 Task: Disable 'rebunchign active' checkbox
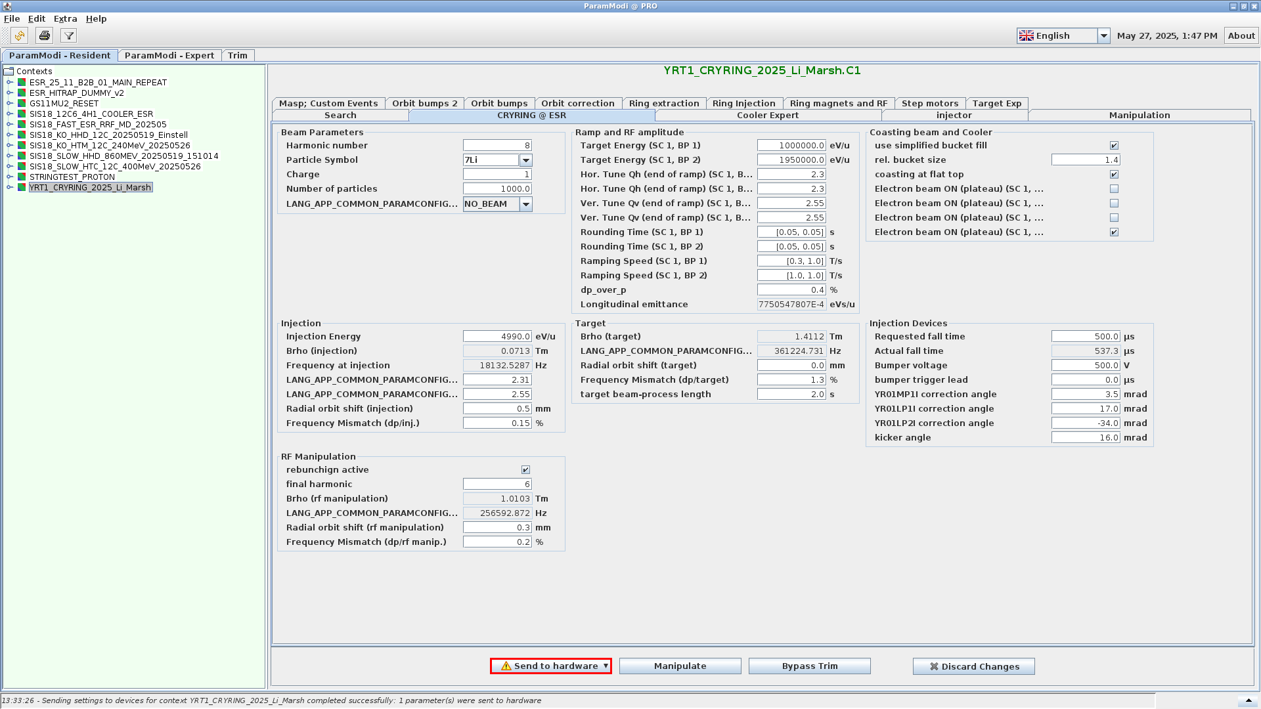pyautogui.click(x=525, y=470)
